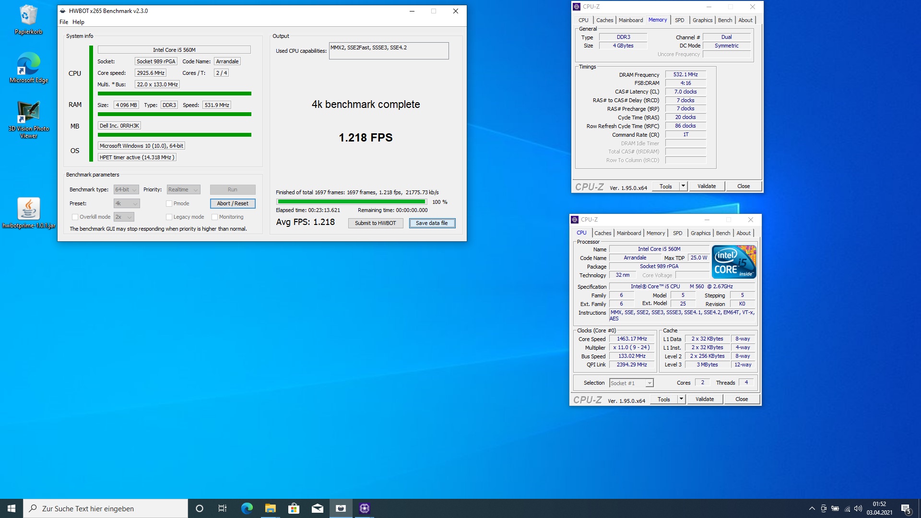Open About tab in lower CPU-Z

744,233
